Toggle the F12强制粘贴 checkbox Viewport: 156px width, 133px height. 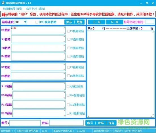click(68, 113)
